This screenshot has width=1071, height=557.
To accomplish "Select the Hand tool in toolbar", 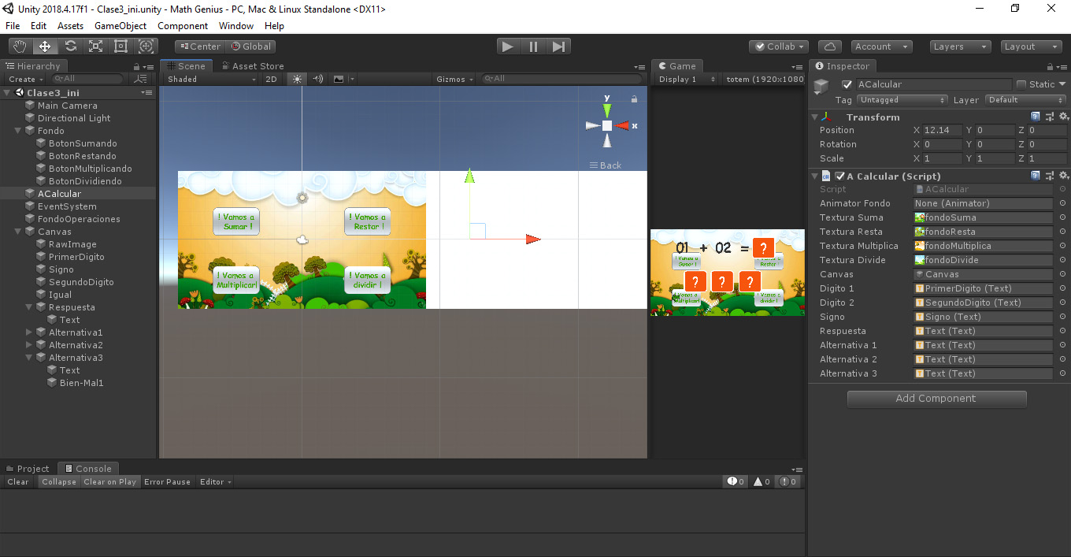I will coord(20,46).
